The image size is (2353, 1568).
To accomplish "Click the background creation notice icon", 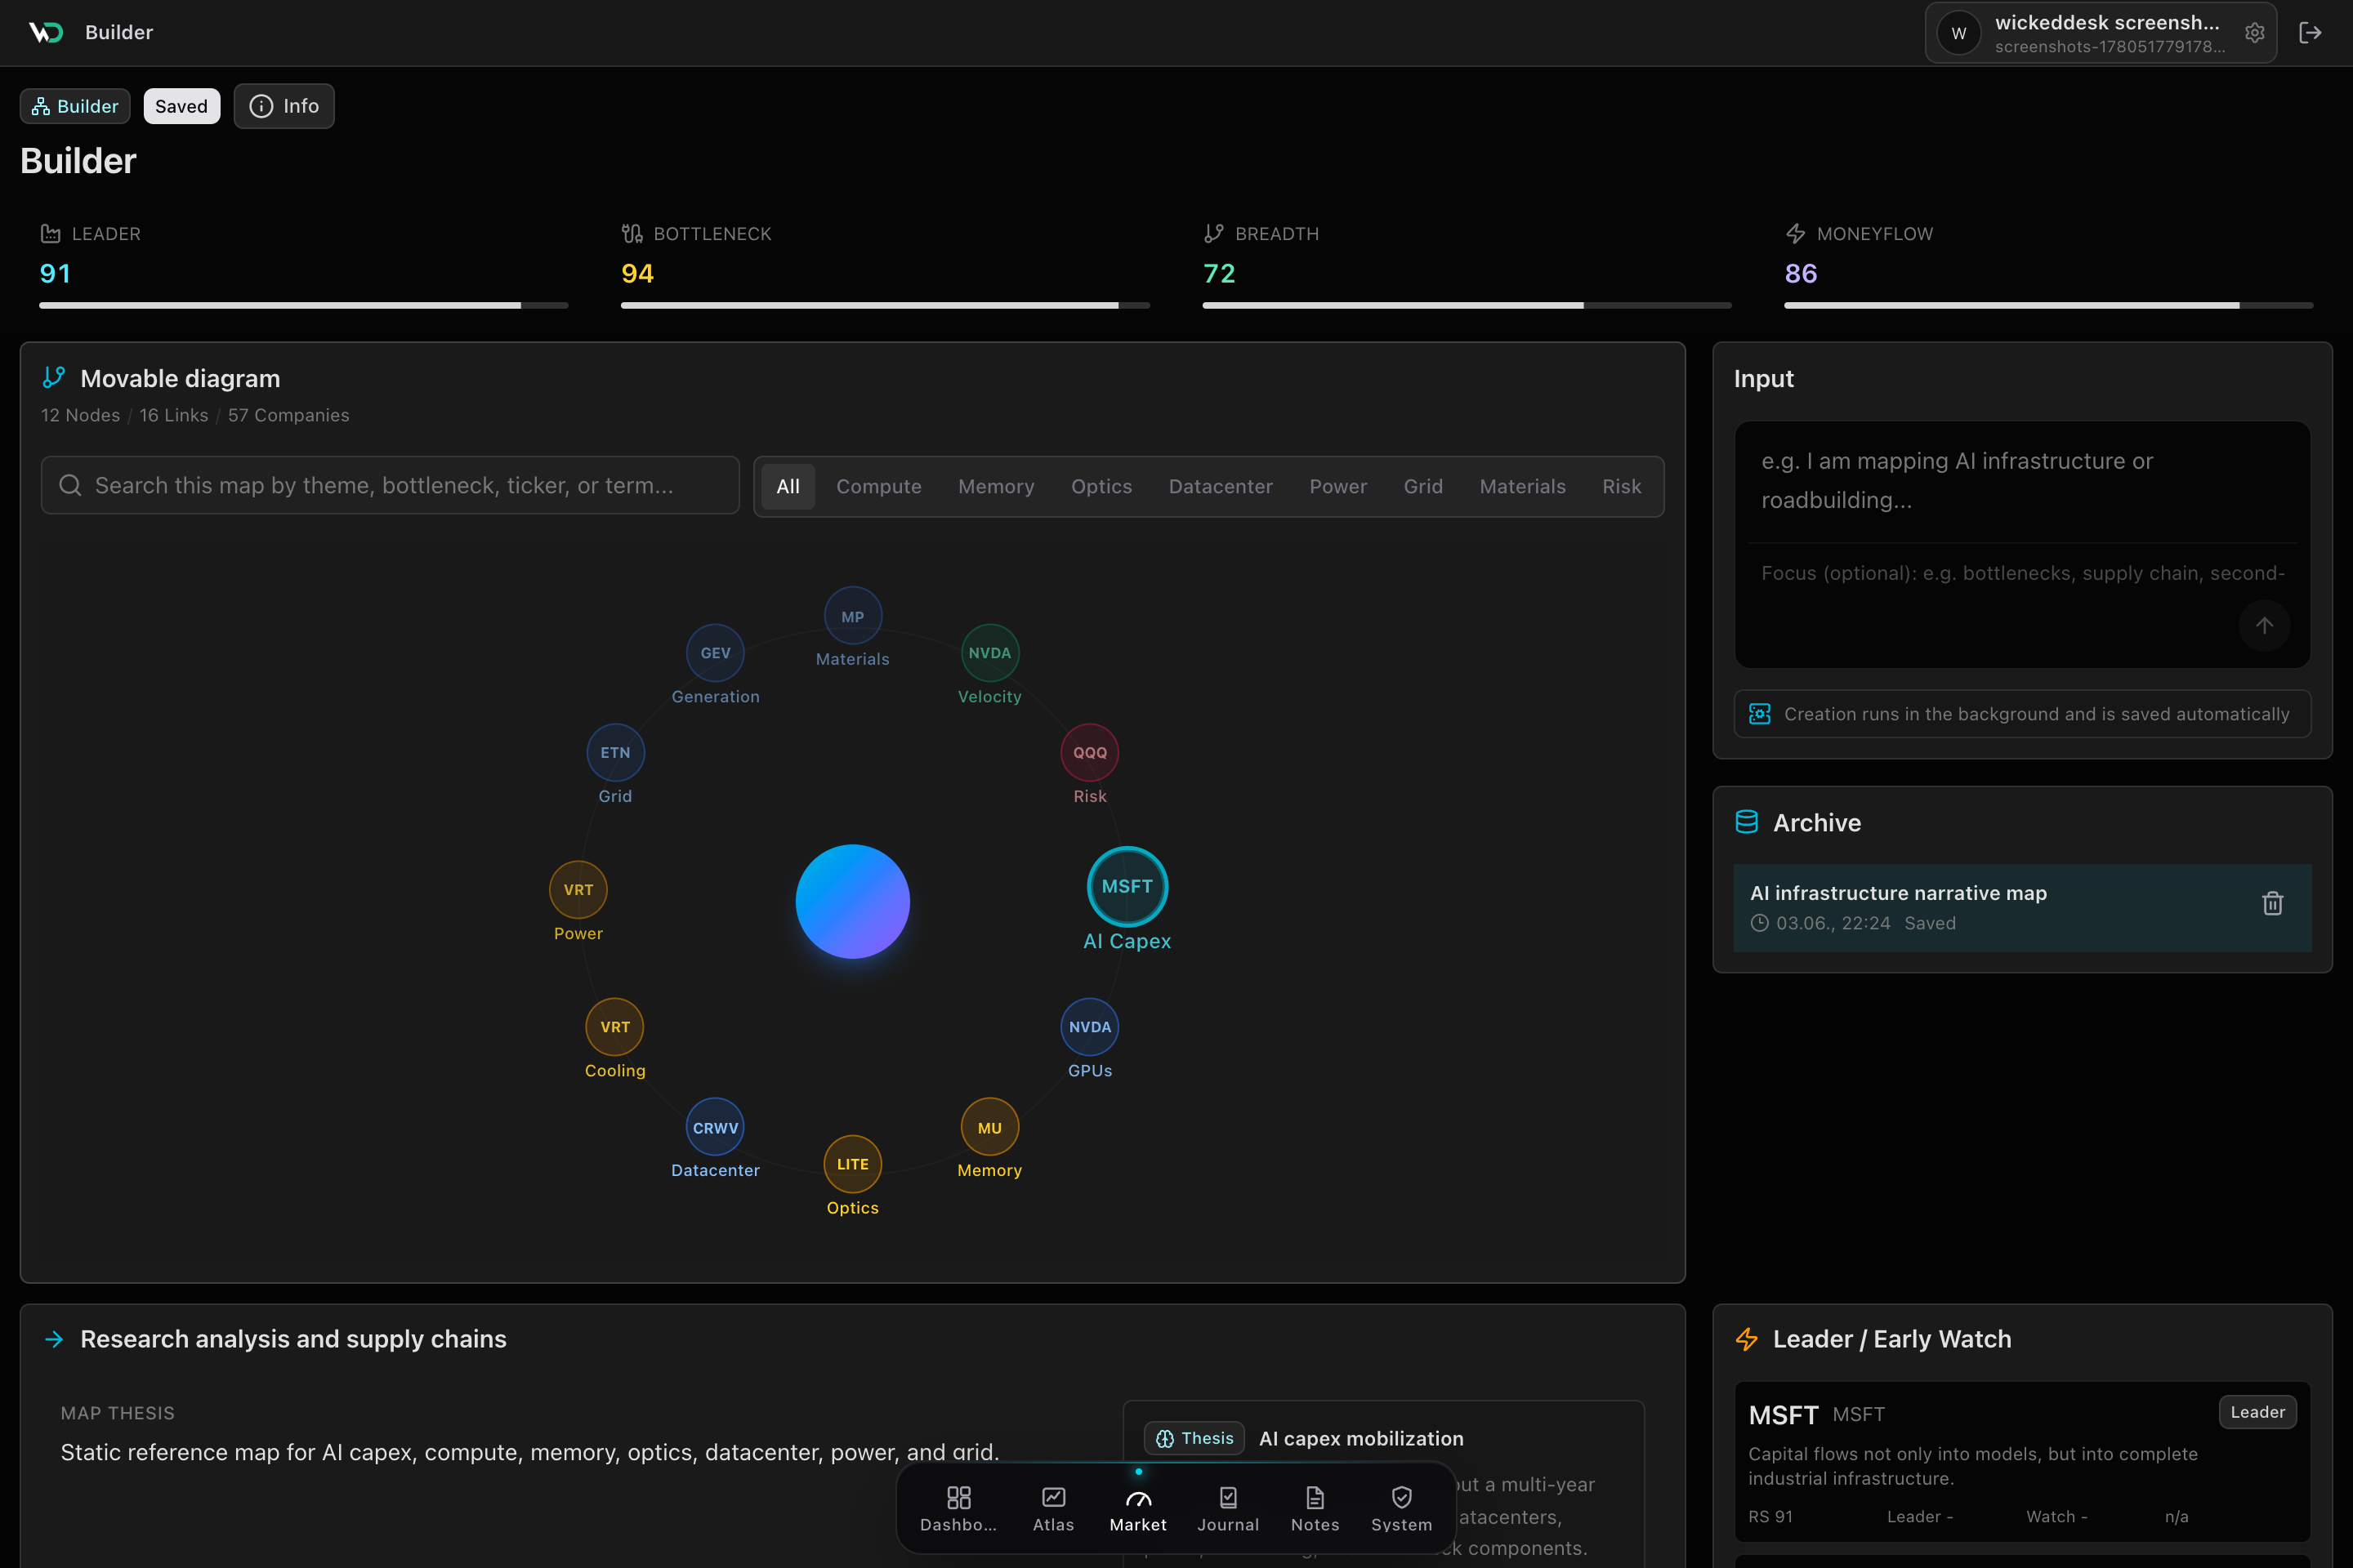I will (x=1760, y=714).
